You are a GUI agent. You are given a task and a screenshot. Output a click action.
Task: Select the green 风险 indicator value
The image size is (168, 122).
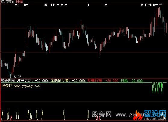pos(132,81)
